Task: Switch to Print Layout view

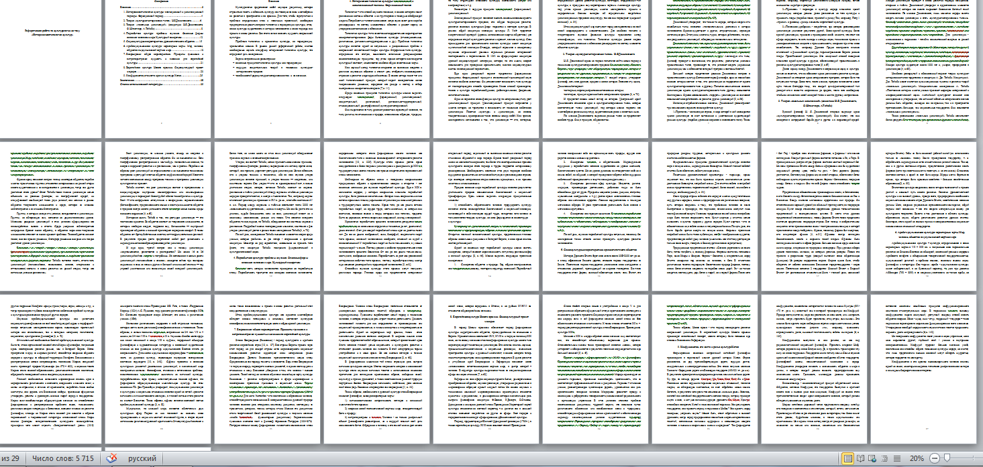Action: point(848,458)
